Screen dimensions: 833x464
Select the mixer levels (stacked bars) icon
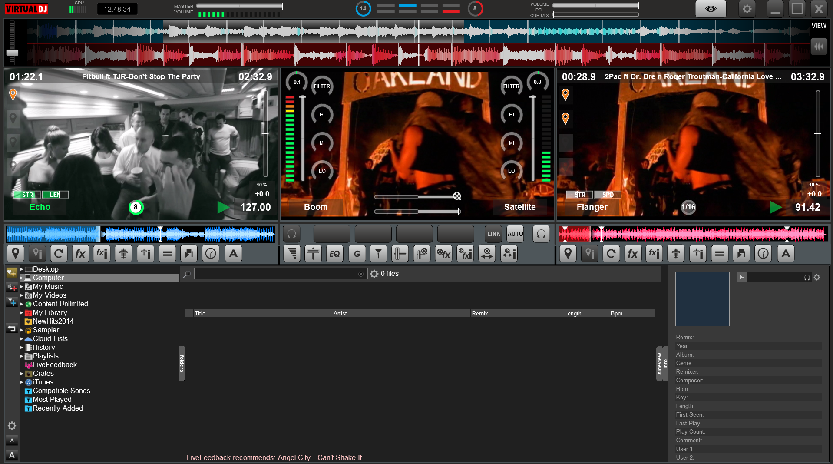point(292,254)
